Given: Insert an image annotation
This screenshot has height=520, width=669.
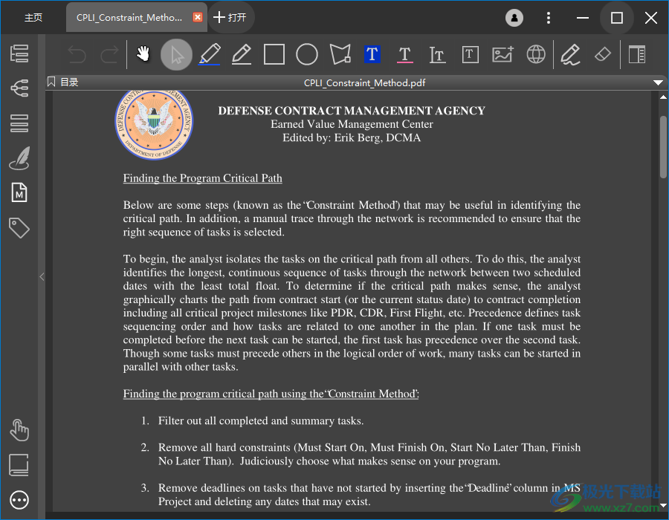Looking at the screenshot, I should tap(503, 54).
